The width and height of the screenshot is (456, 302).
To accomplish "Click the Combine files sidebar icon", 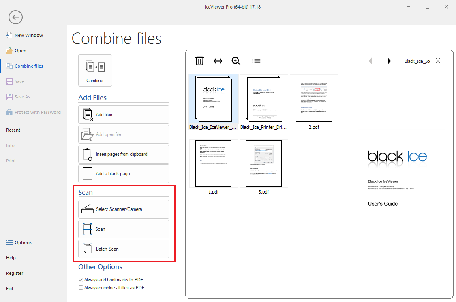I will [x=9, y=66].
